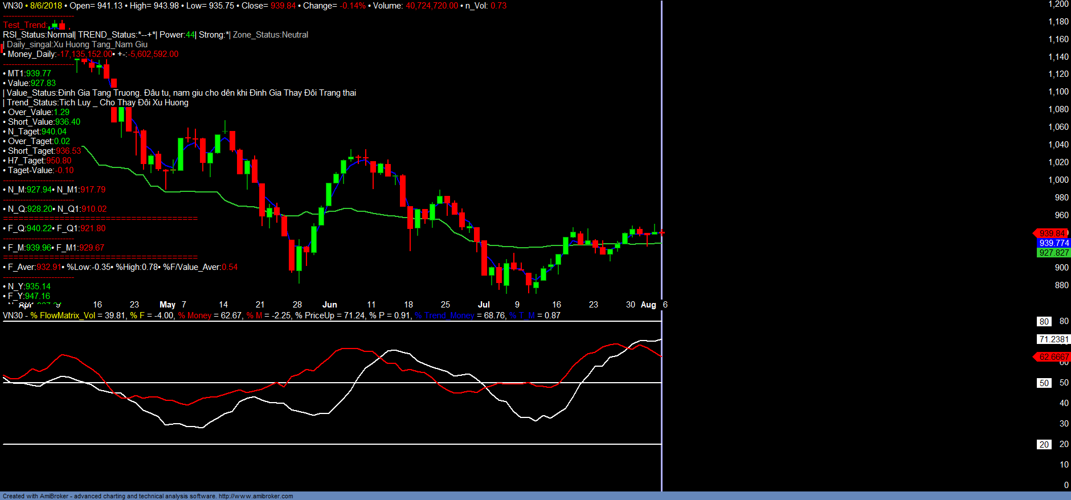Click the 1,200 price axis label

point(1058,4)
